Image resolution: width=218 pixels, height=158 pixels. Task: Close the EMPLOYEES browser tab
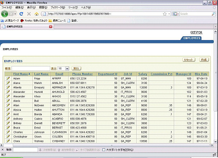pos(51,26)
